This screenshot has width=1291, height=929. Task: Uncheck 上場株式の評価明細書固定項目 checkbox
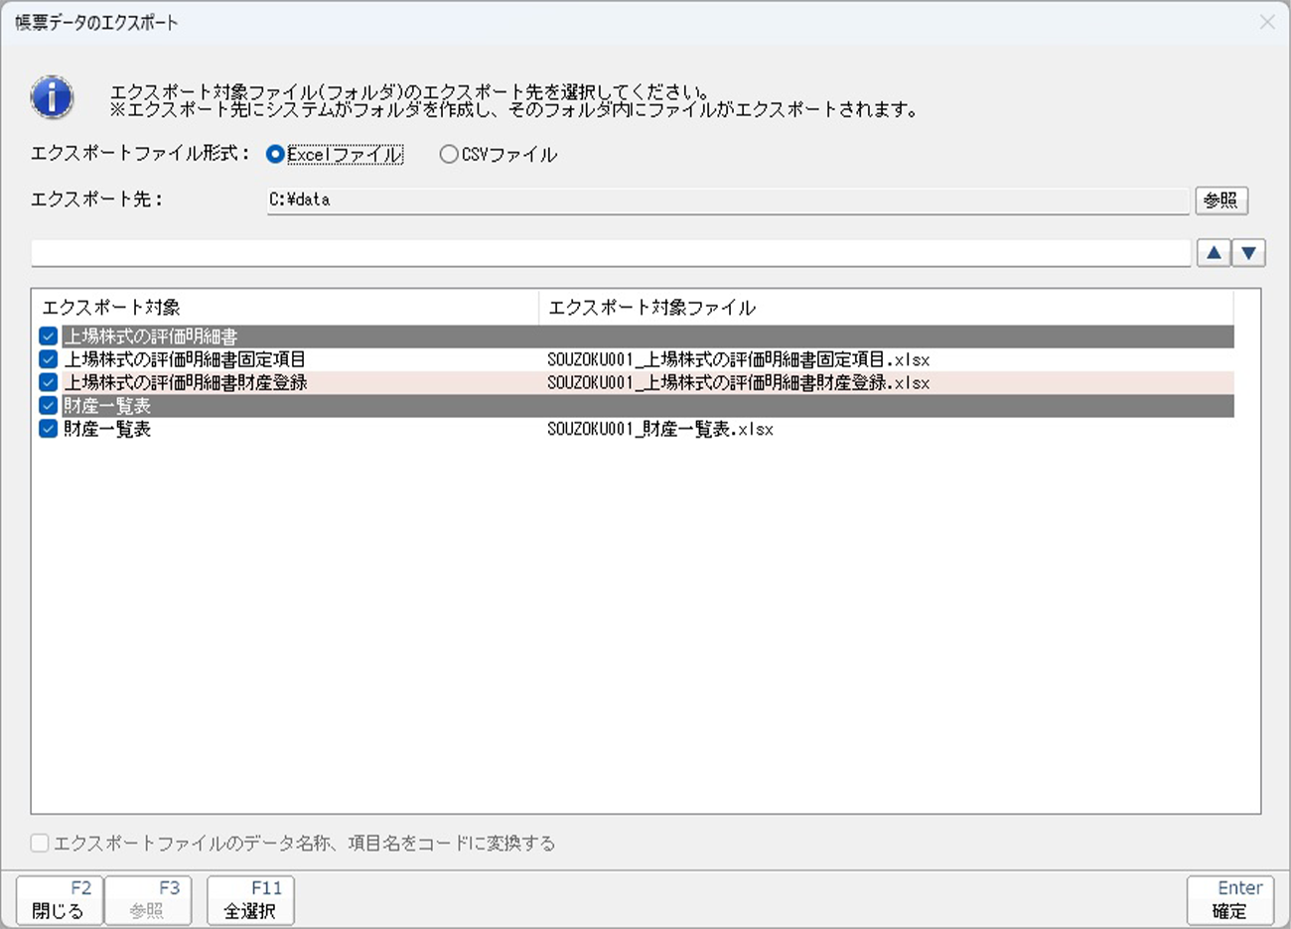(48, 359)
